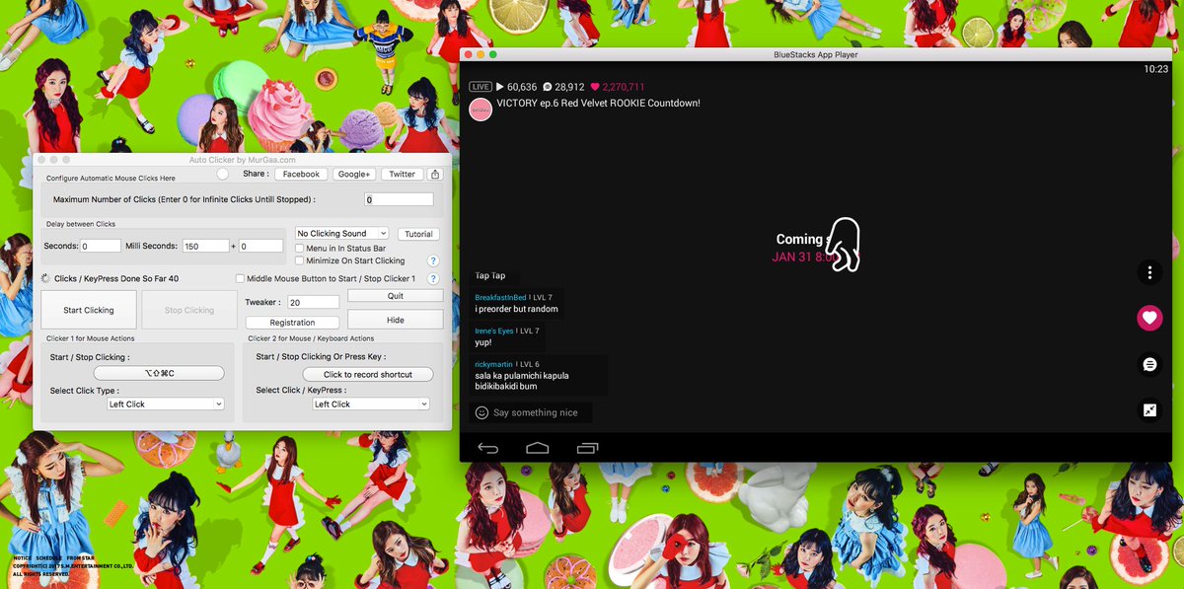
Task: Click the extra milliseconds field after plus sign
Action: click(260, 246)
